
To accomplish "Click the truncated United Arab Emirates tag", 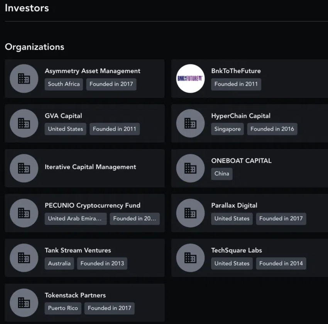I will (75, 218).
